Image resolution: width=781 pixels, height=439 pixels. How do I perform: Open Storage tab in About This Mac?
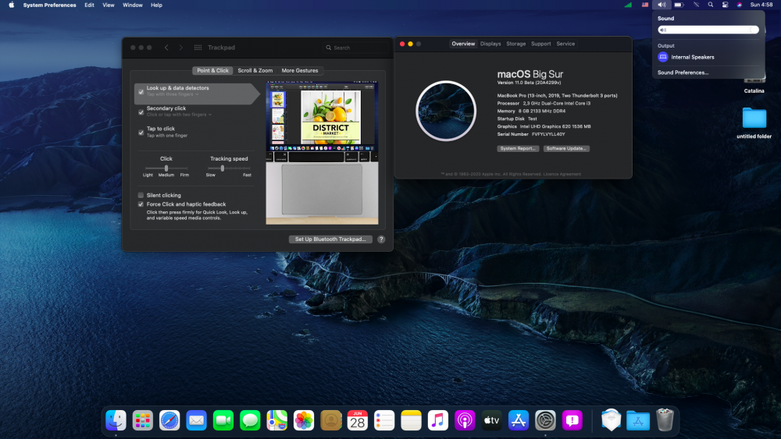click(516, 44)
